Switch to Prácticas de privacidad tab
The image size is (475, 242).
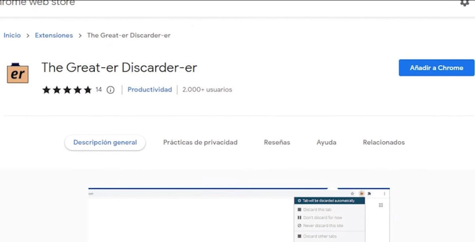[200, 142]
